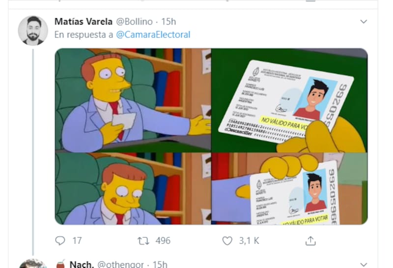
Task: Open the @Bollino handle
Action: 134,22
